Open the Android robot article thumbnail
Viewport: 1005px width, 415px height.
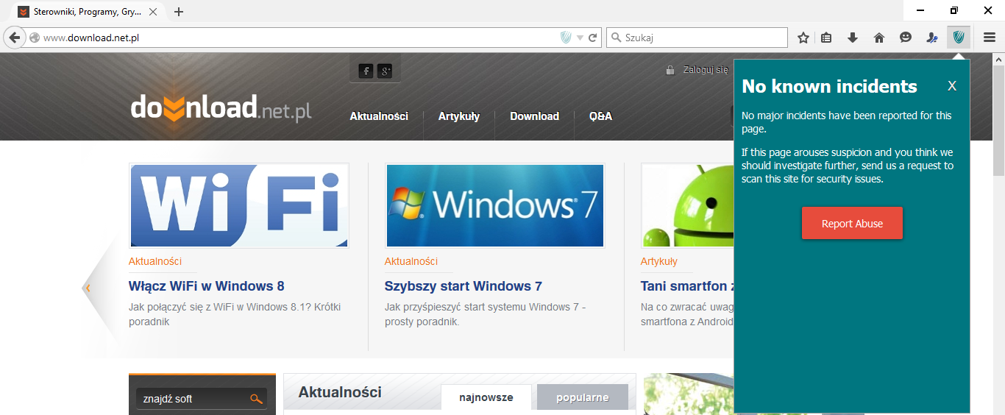pyautogui.click(x=687, y=205)
